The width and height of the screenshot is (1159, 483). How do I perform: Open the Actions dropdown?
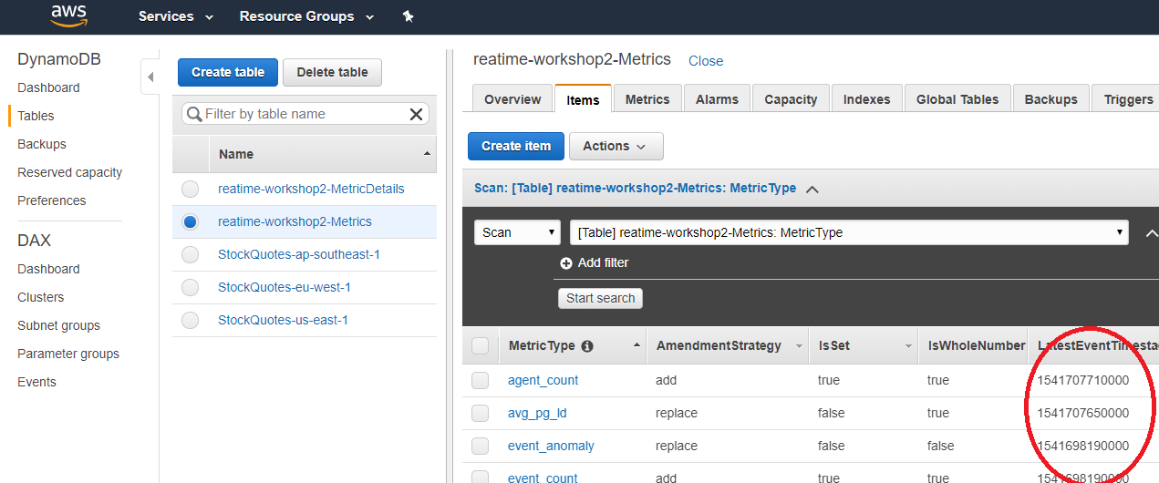(x=616, y=146)
